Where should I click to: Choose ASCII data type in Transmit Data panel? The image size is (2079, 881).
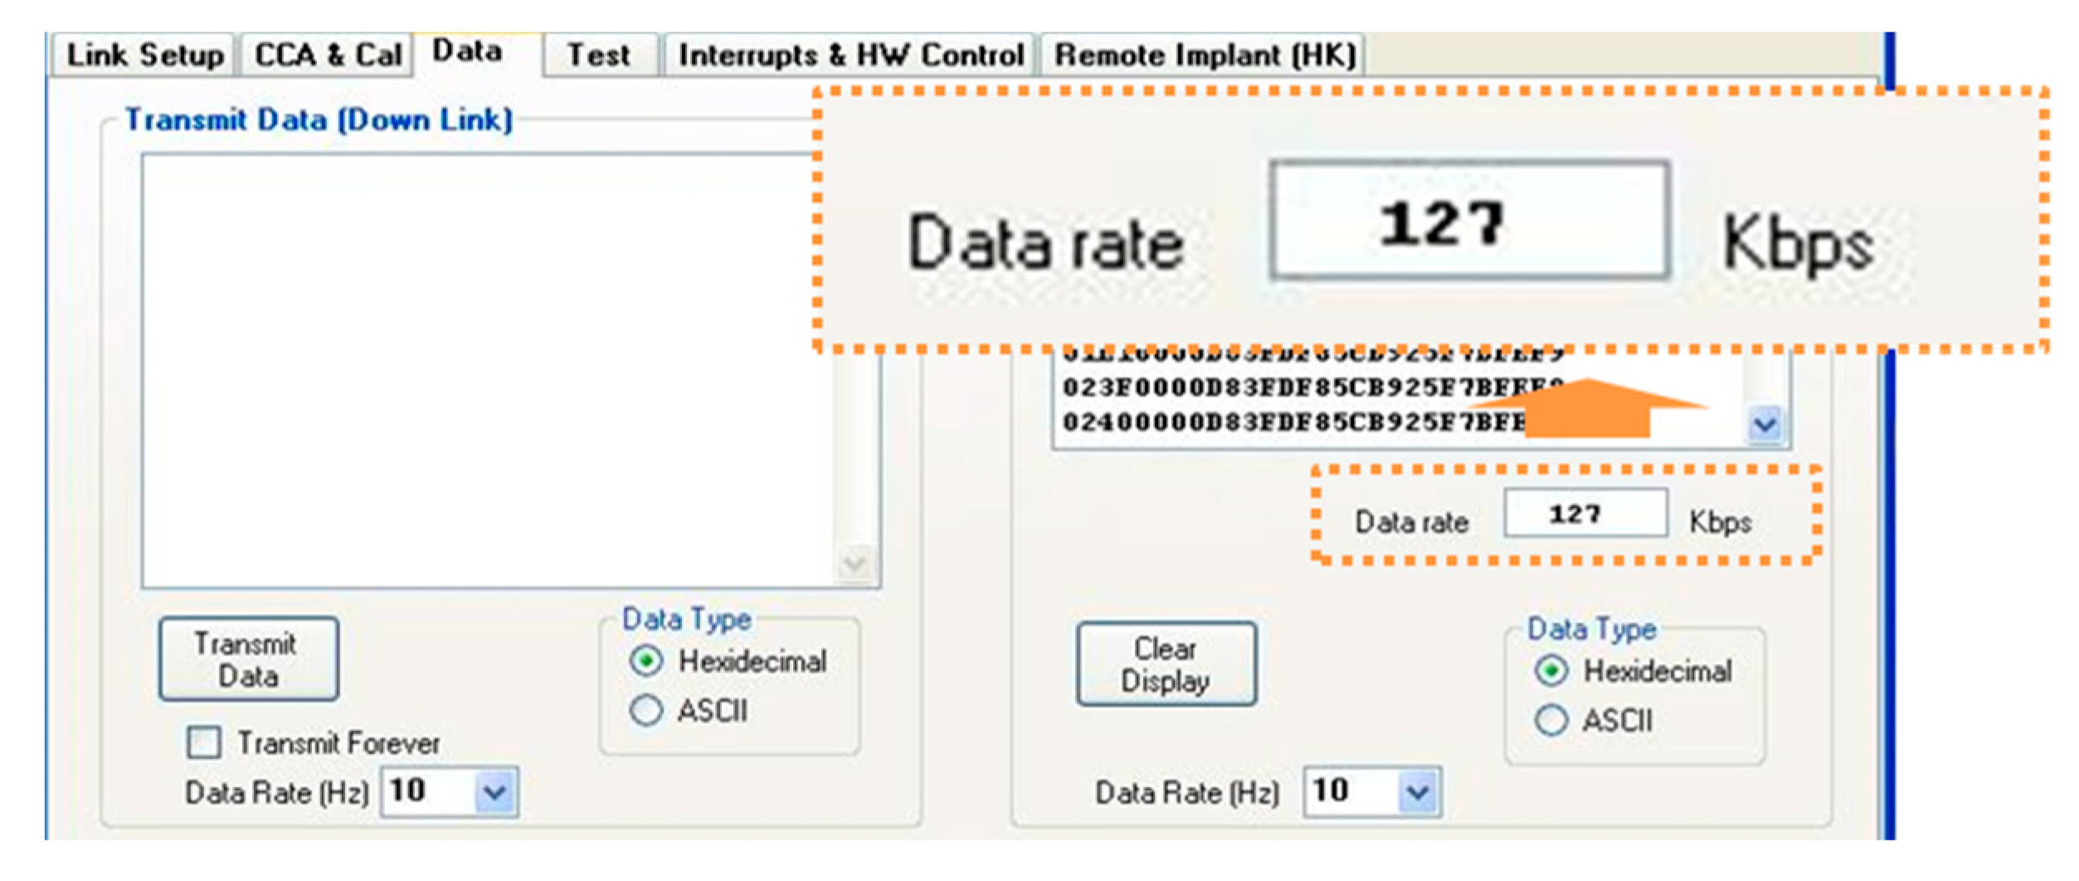coord(646,711)
